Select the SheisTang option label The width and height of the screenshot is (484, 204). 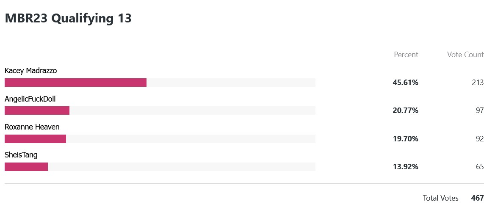click(21, 155)
